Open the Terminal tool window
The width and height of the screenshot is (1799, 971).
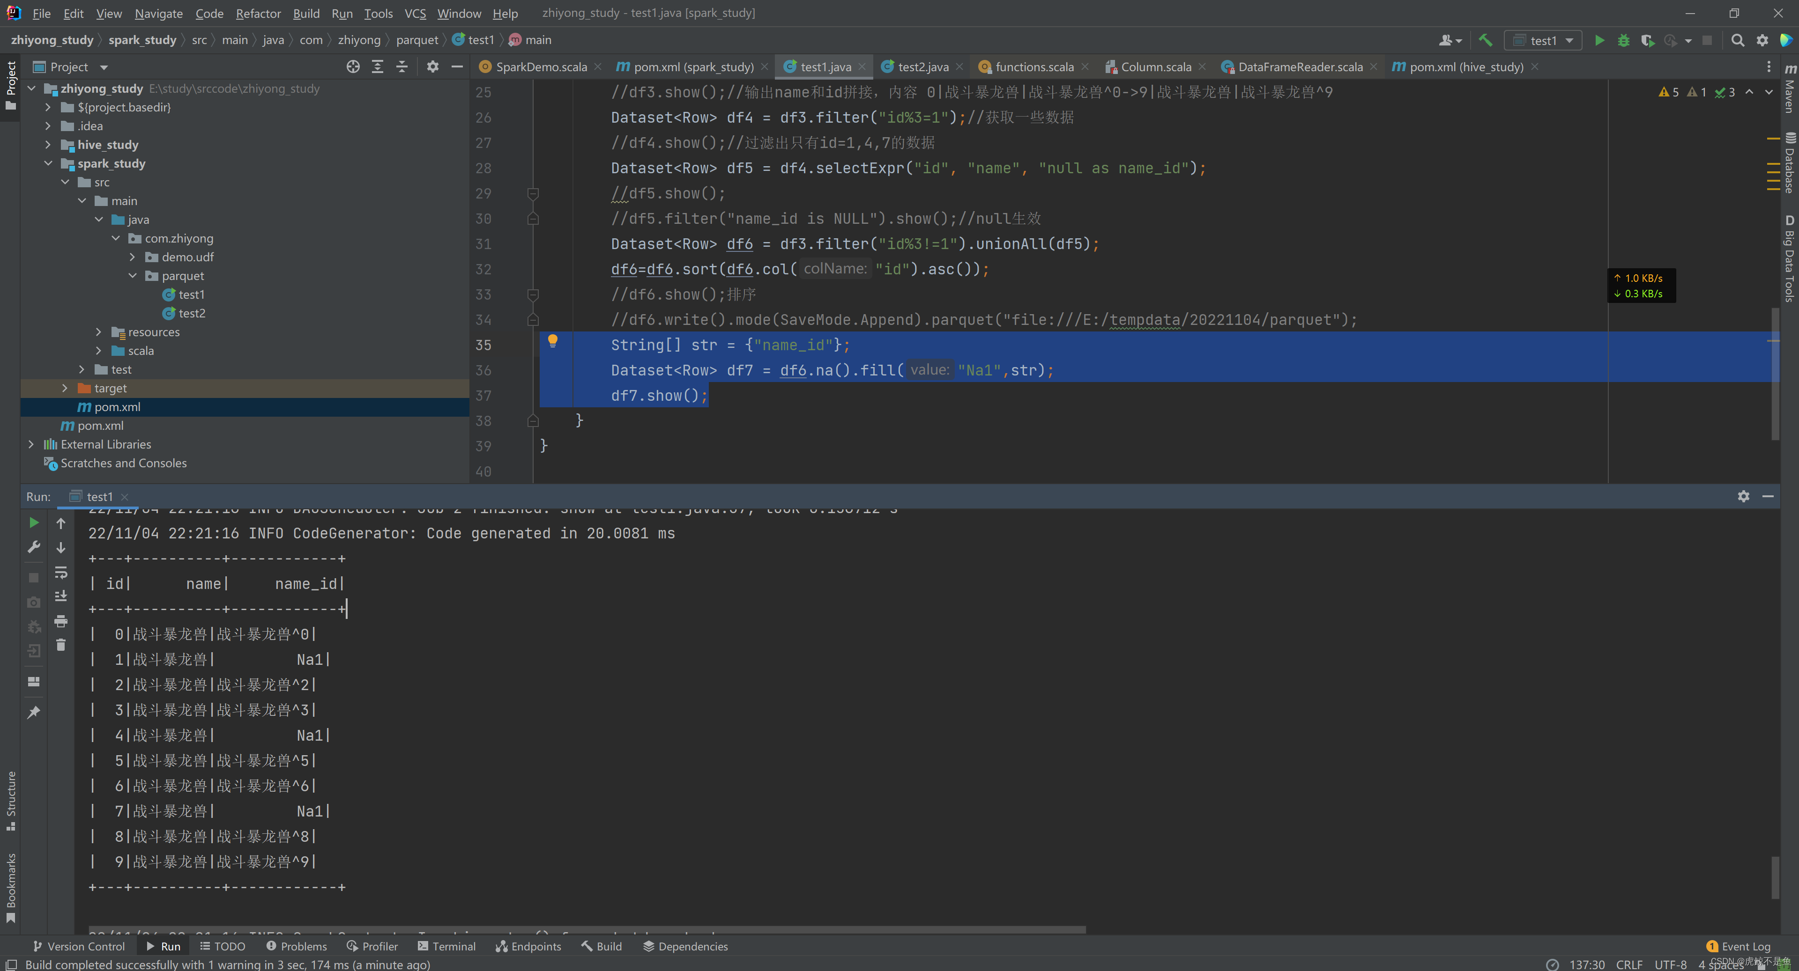tap(446, 947)
